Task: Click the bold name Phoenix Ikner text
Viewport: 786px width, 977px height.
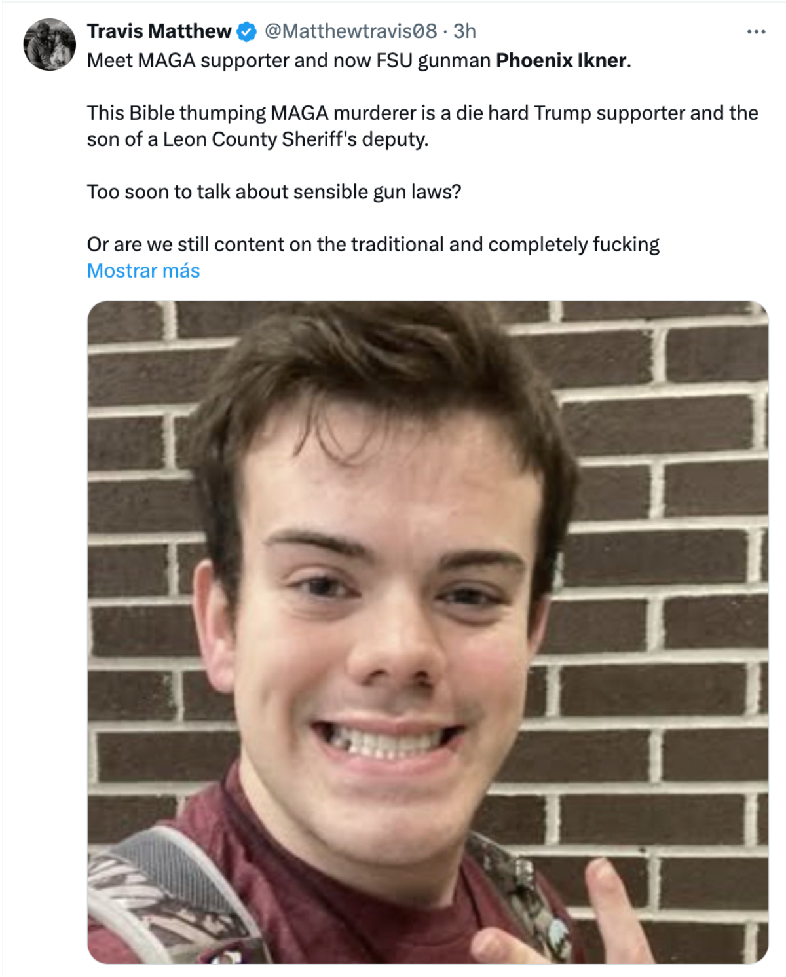Action: 561,60
